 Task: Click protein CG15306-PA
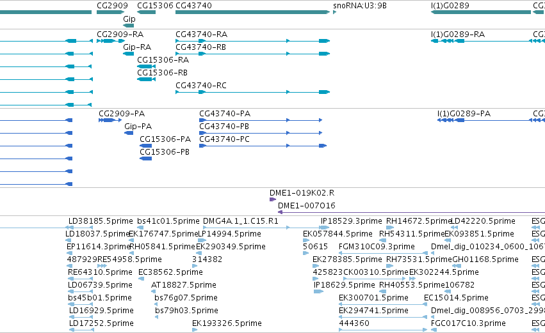click(165, 139)
